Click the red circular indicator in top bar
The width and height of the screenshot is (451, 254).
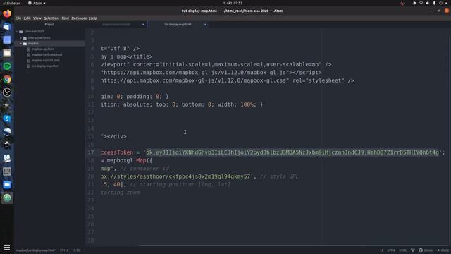[402, 3]
